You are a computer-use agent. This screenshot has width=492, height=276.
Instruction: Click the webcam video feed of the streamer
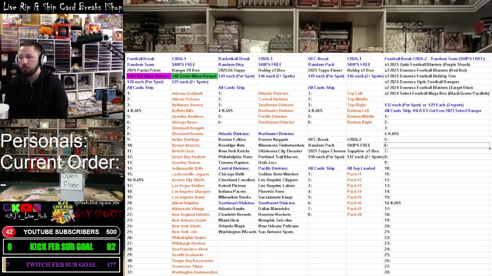click(61, 66)
